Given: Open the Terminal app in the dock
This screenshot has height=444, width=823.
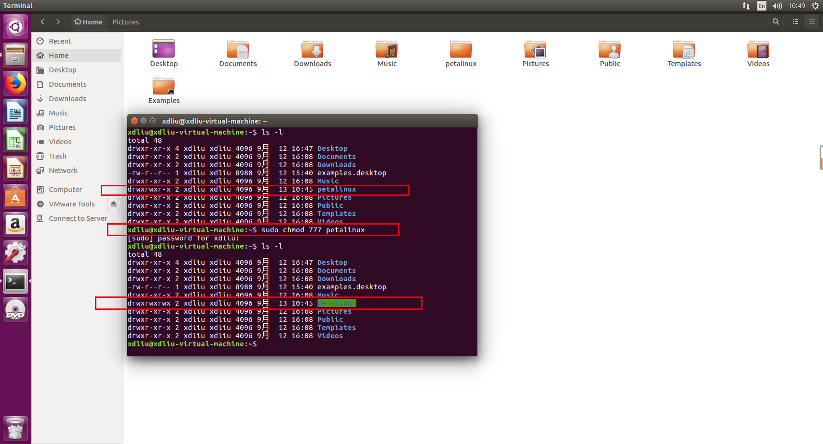Looking at the screenshot, I should 15,282.
